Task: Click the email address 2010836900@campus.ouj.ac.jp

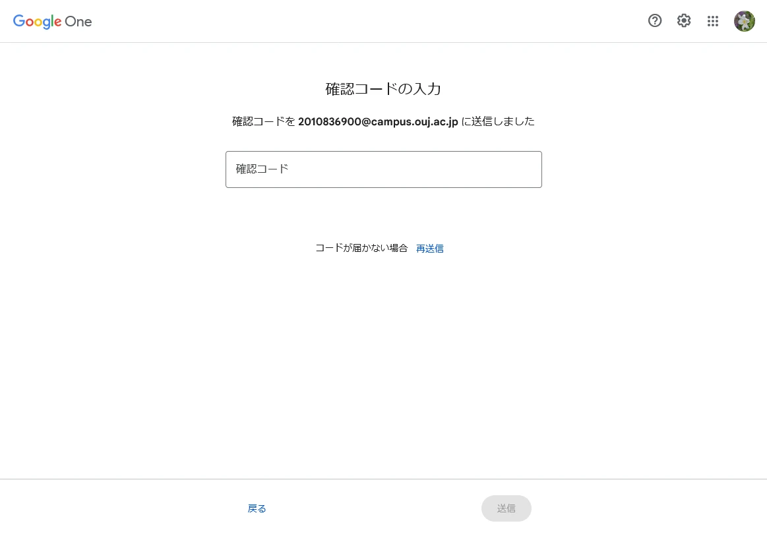Action: (378, 122)
